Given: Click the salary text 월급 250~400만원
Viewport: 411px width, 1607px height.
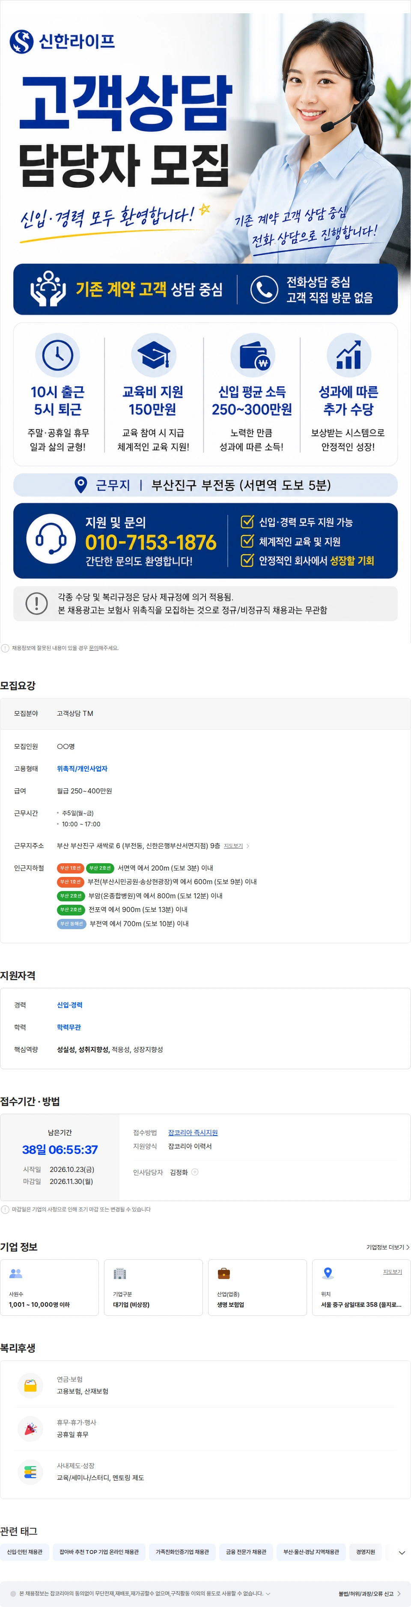Looking at the screenshot, I should click(84, 791).
